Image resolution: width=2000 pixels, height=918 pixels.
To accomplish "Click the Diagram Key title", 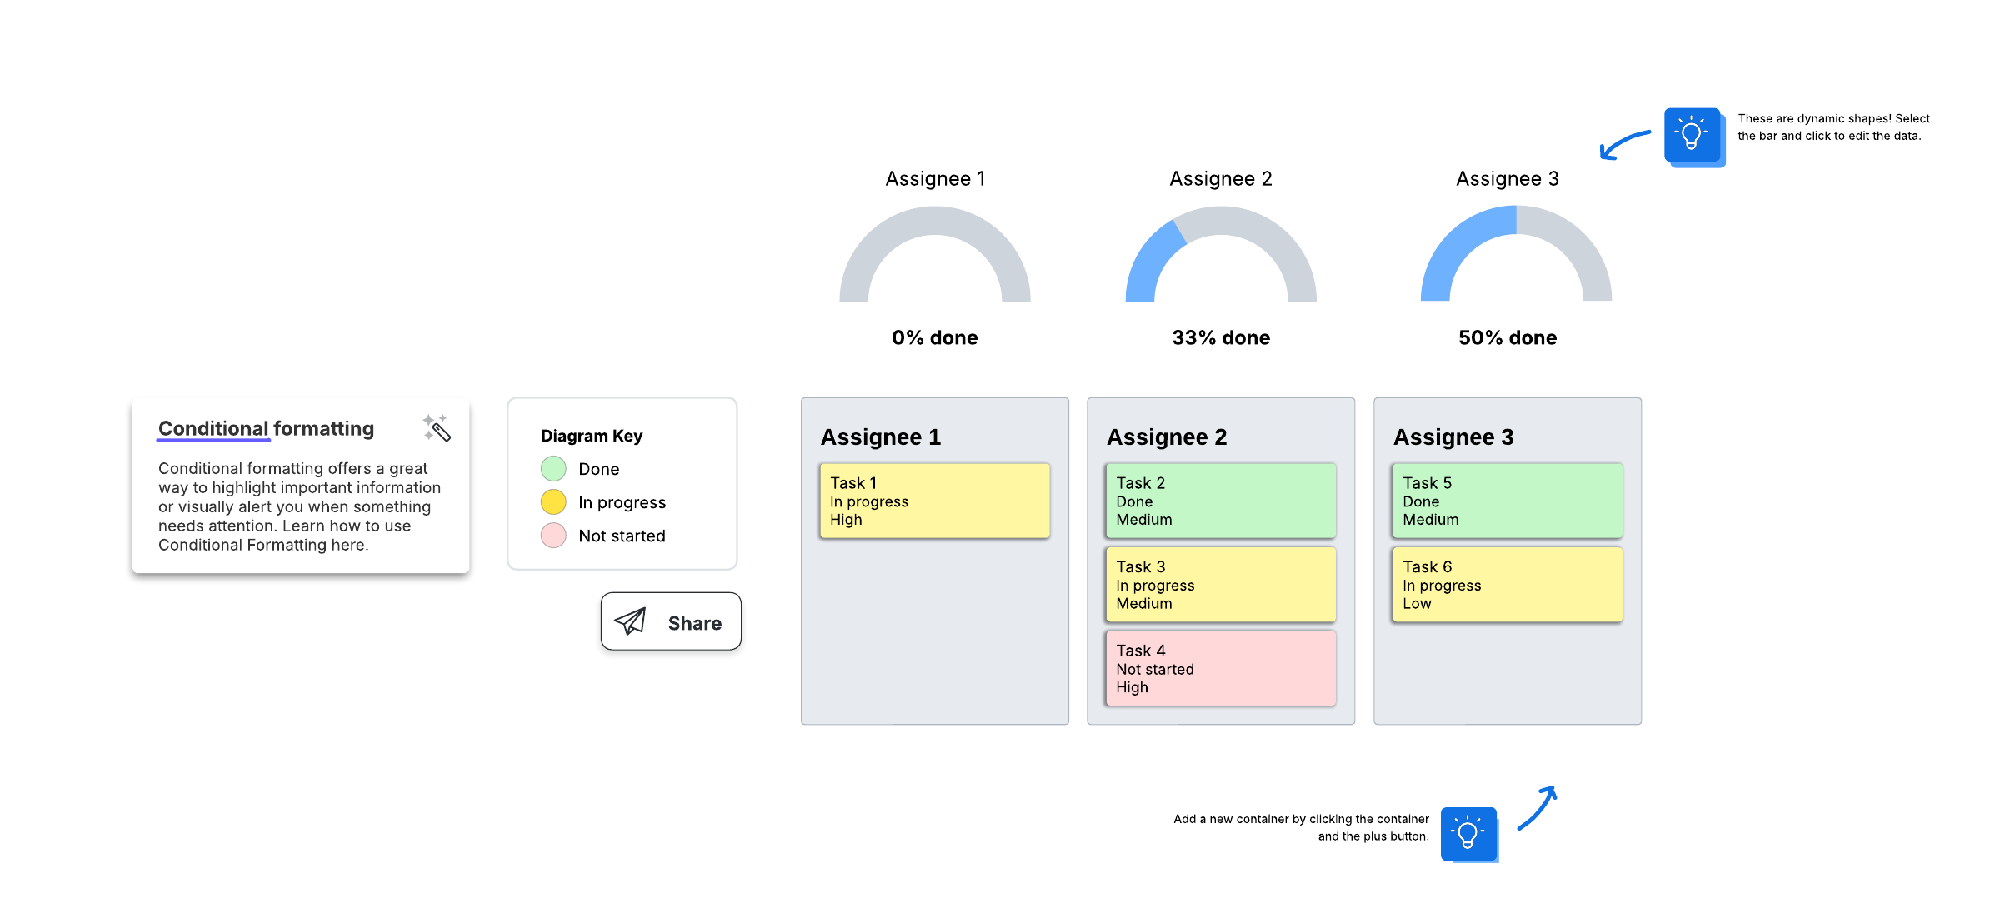I will (x=592, y=436).
